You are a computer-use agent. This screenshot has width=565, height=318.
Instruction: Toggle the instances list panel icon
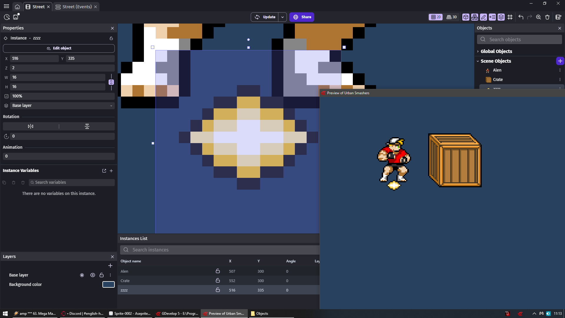coord(492,17)
